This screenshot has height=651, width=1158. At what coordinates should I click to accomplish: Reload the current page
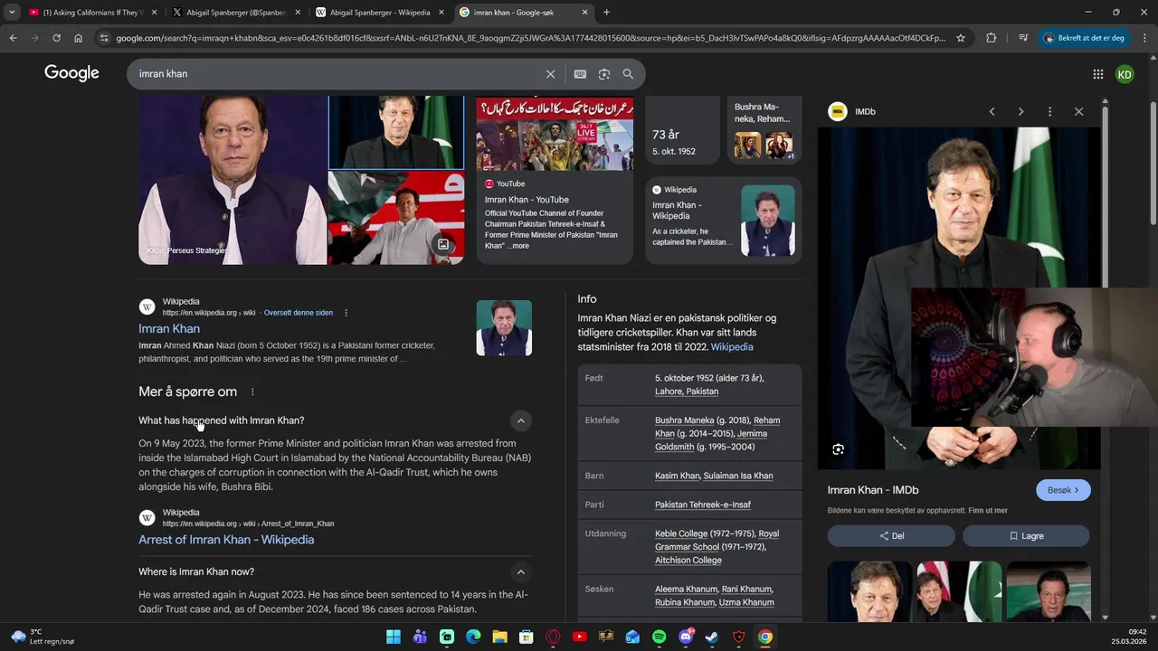point(56,38)
